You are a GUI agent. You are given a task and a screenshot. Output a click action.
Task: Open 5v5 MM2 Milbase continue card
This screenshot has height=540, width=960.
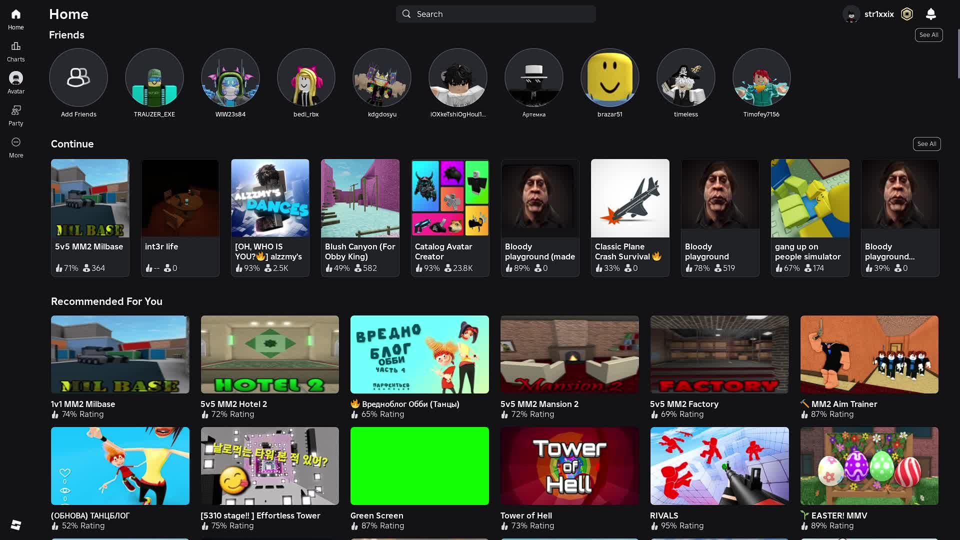point(90,217)
